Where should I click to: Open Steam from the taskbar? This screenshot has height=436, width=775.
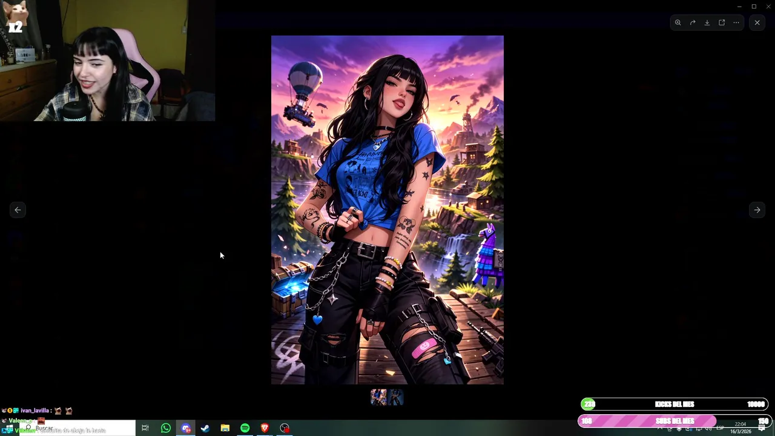click(x=205, y=428)
